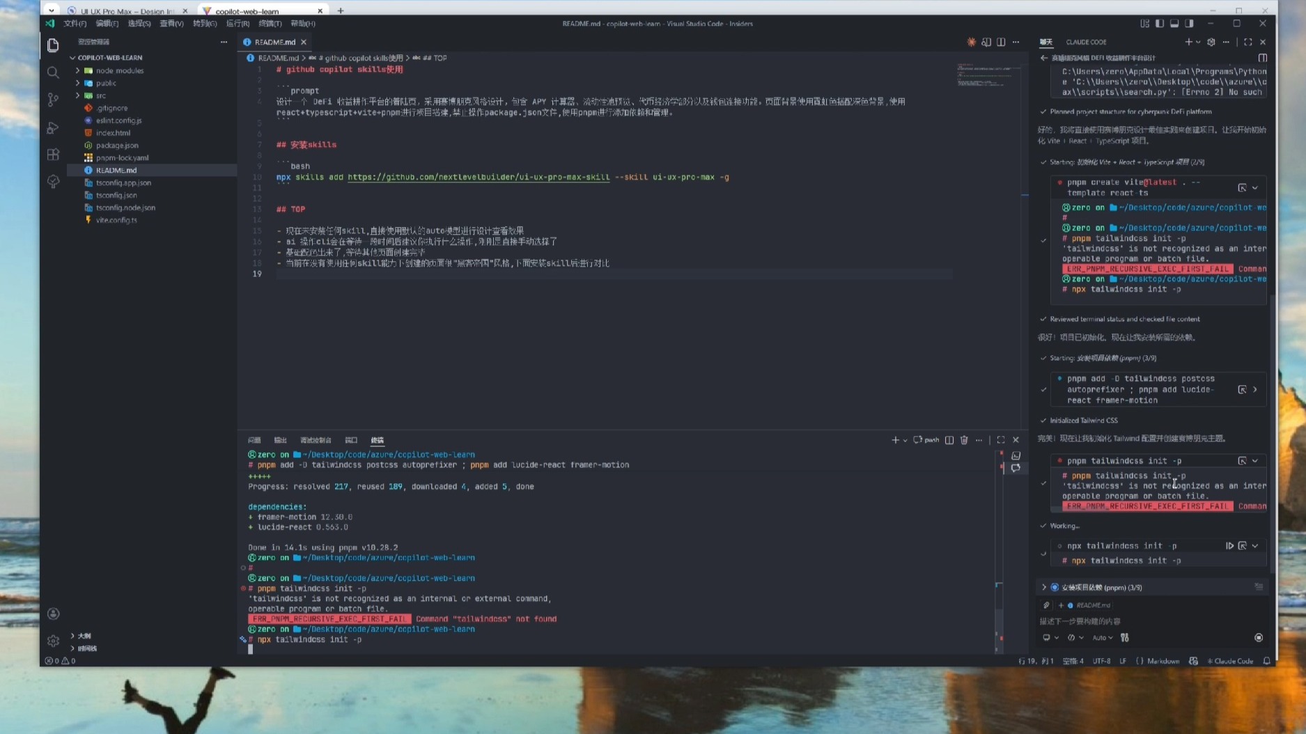Expand the public folder in the explorer
Screen dimensions: 1306x734
tap(78, 83)
